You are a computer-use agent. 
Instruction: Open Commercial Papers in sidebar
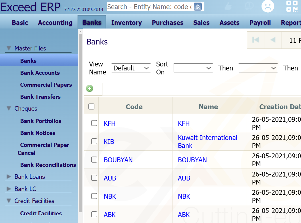pos(46,85)
